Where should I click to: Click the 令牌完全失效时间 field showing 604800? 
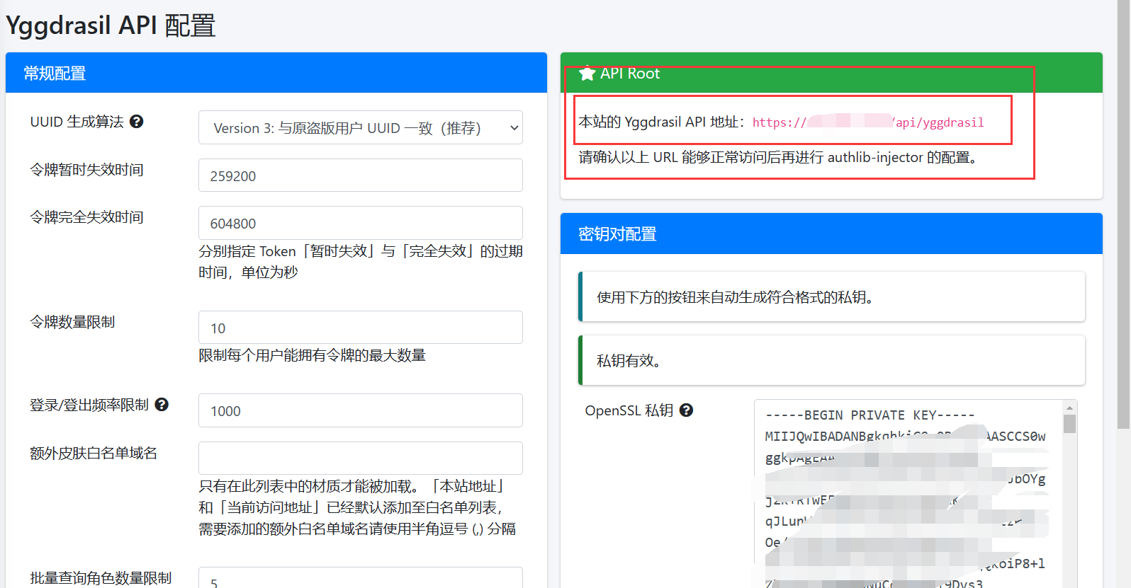click(360, 224)
